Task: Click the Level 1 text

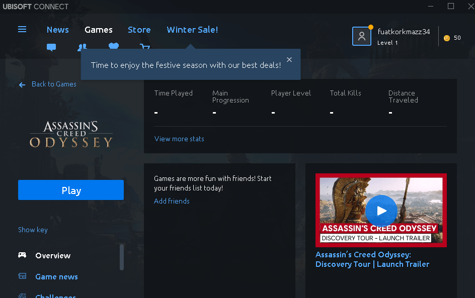Action: pos(387,43)
